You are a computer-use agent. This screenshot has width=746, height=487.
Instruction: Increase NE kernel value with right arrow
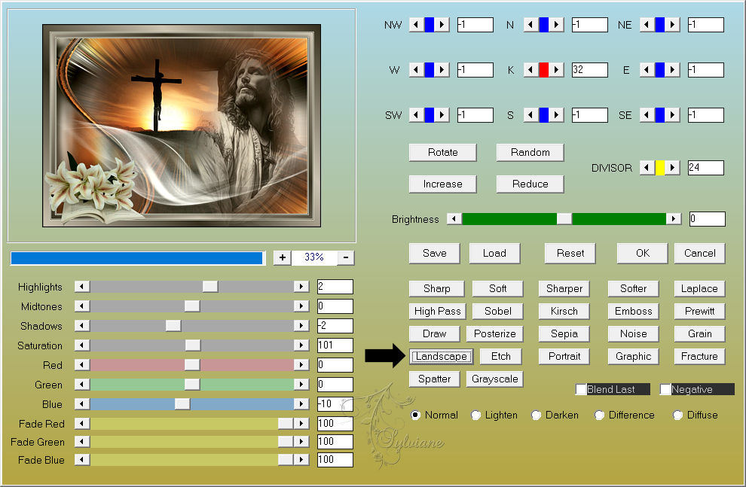click(672, 24)
